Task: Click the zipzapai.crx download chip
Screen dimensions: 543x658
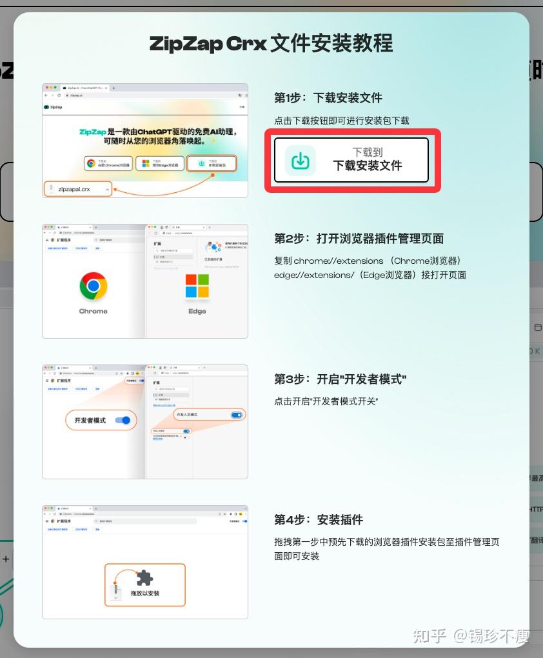Action: click(77, 189)
